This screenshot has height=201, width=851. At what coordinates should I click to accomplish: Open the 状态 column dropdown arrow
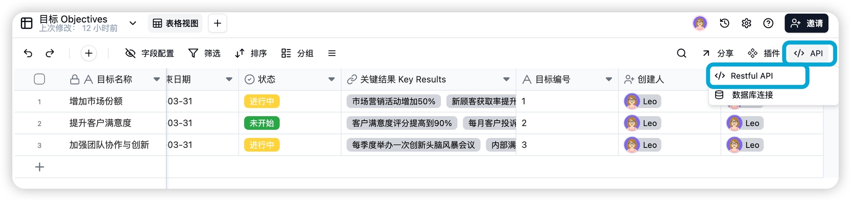(331, 79)
